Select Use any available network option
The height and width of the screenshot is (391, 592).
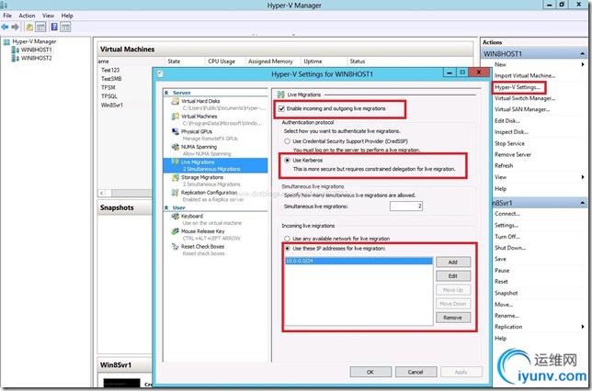click(x=288, y=239)
